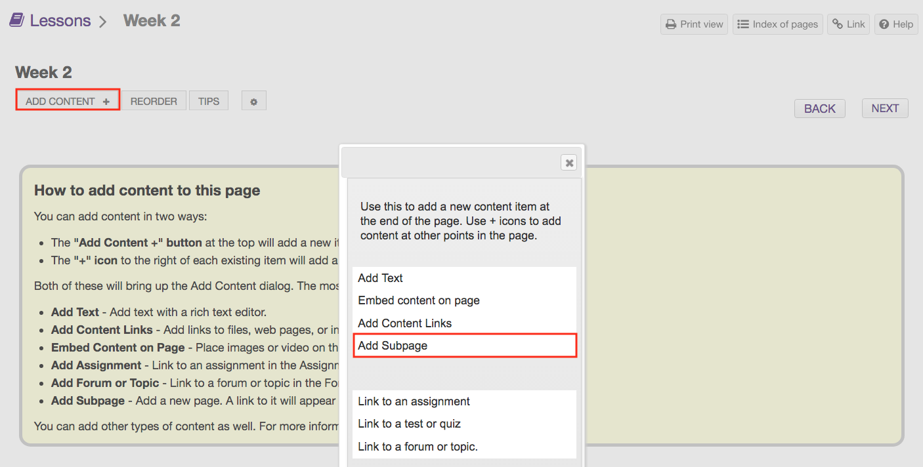Choose Embed content on page
The height and width of the screenshot is (467, 923).
coord(419,300)
